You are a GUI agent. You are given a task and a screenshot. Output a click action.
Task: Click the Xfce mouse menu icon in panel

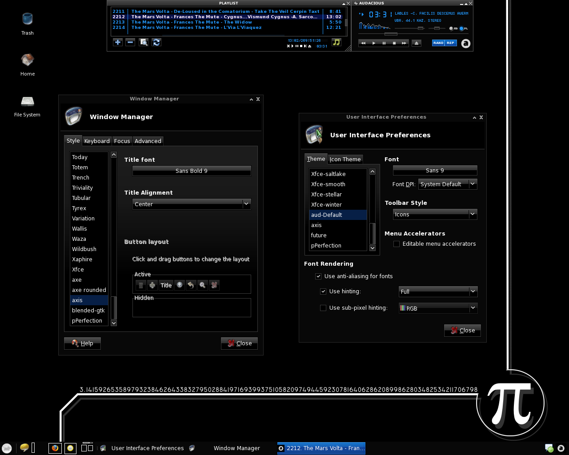(x=7, y=448)
